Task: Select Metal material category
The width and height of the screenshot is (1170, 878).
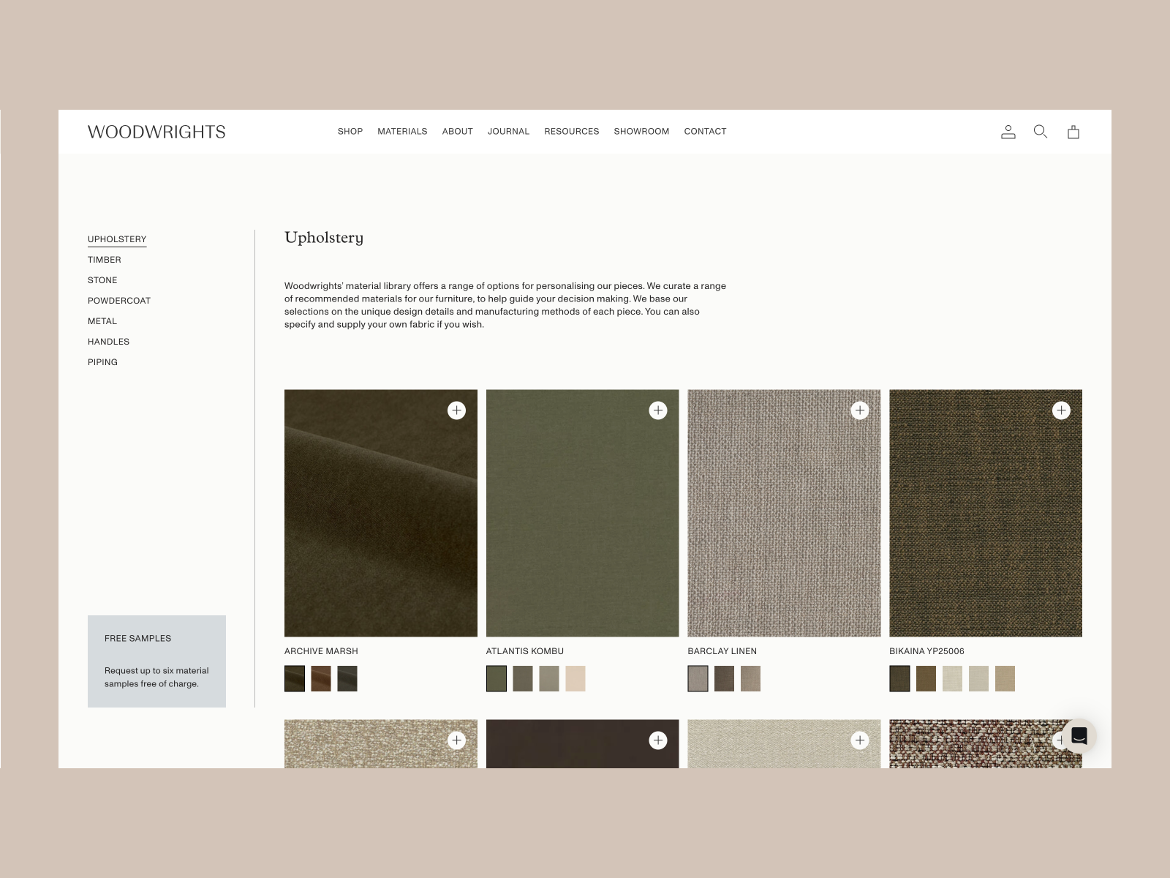Action: click(x=102, y=321)
